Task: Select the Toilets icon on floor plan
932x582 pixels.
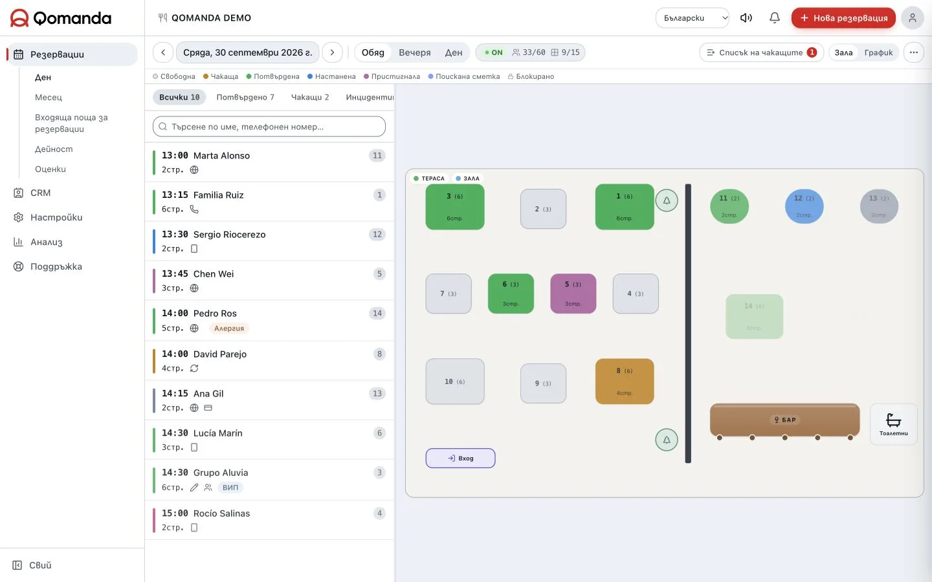Action: coord(893,424)
